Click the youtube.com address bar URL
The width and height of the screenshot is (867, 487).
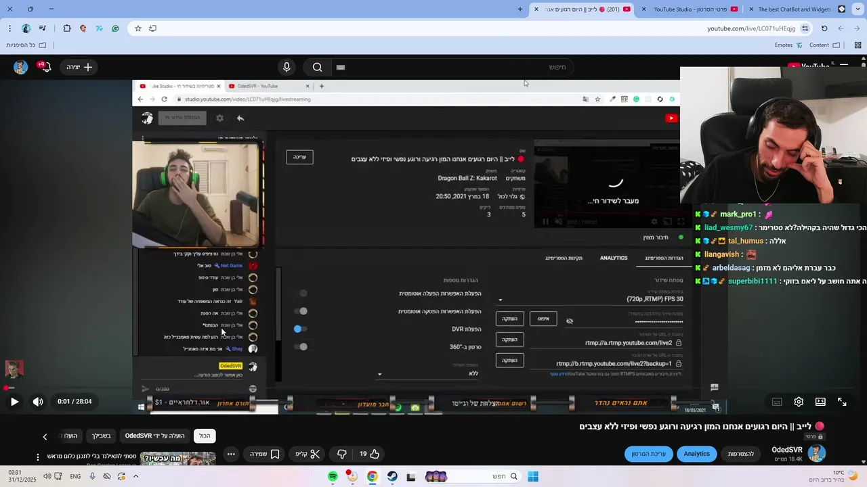[x=751, y=28]
